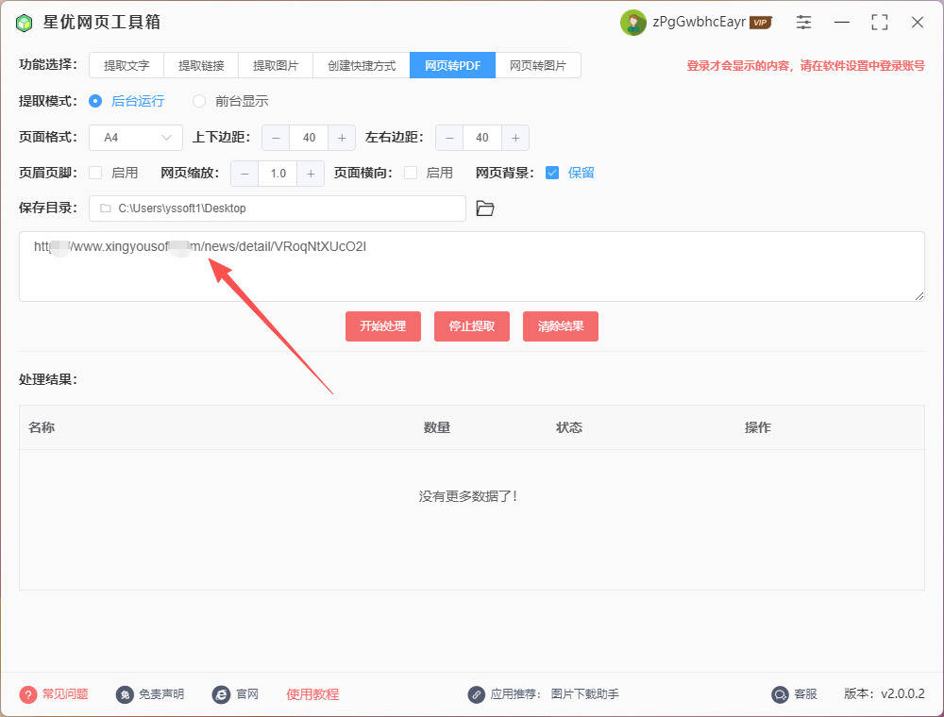Click the 免责声明 icon at the bottom
Screen dimensions: 944x717
(x=126, y=694)
